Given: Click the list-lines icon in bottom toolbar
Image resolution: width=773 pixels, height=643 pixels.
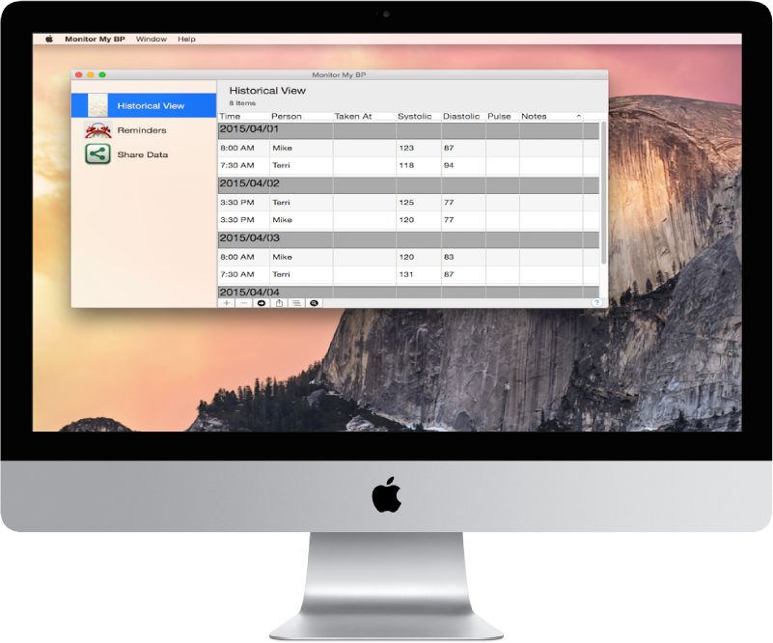Looking at the screenshot, I should [296, 303].
